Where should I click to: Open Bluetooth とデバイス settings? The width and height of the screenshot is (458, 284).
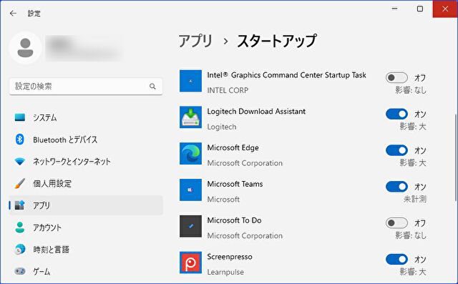(86, 139)
